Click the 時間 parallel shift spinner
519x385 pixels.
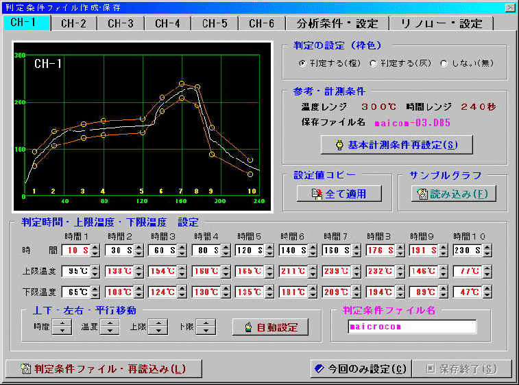pos(62,327)
